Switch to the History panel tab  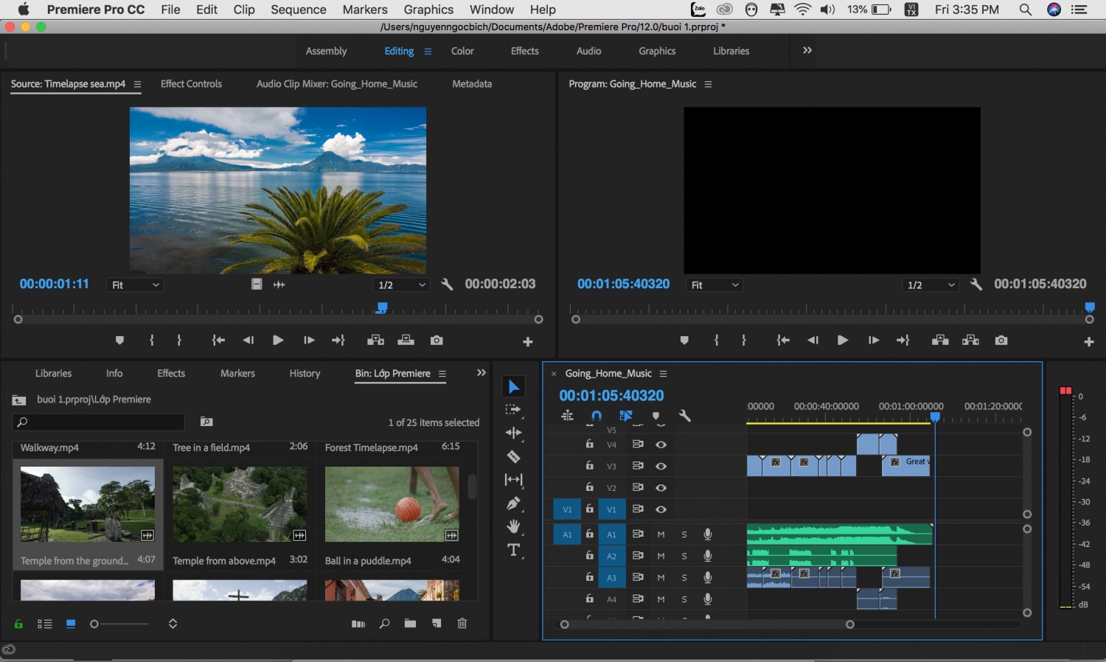tap(305, 374)
